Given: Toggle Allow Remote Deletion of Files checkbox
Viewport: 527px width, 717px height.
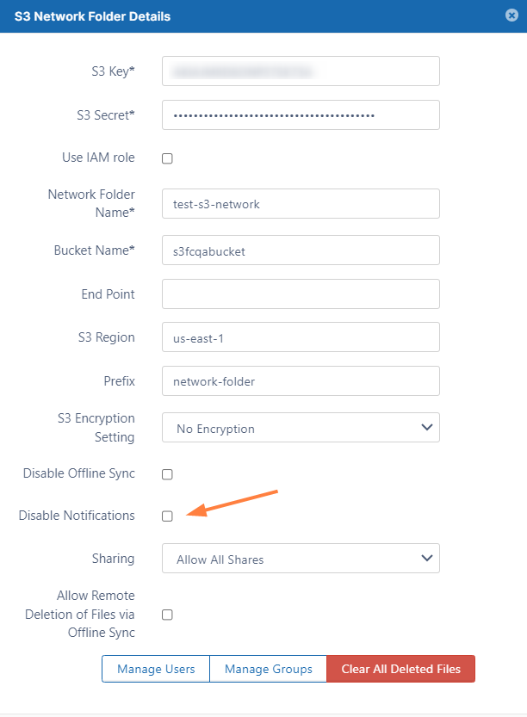Looking at the screenshot, I should coord(167,615).
